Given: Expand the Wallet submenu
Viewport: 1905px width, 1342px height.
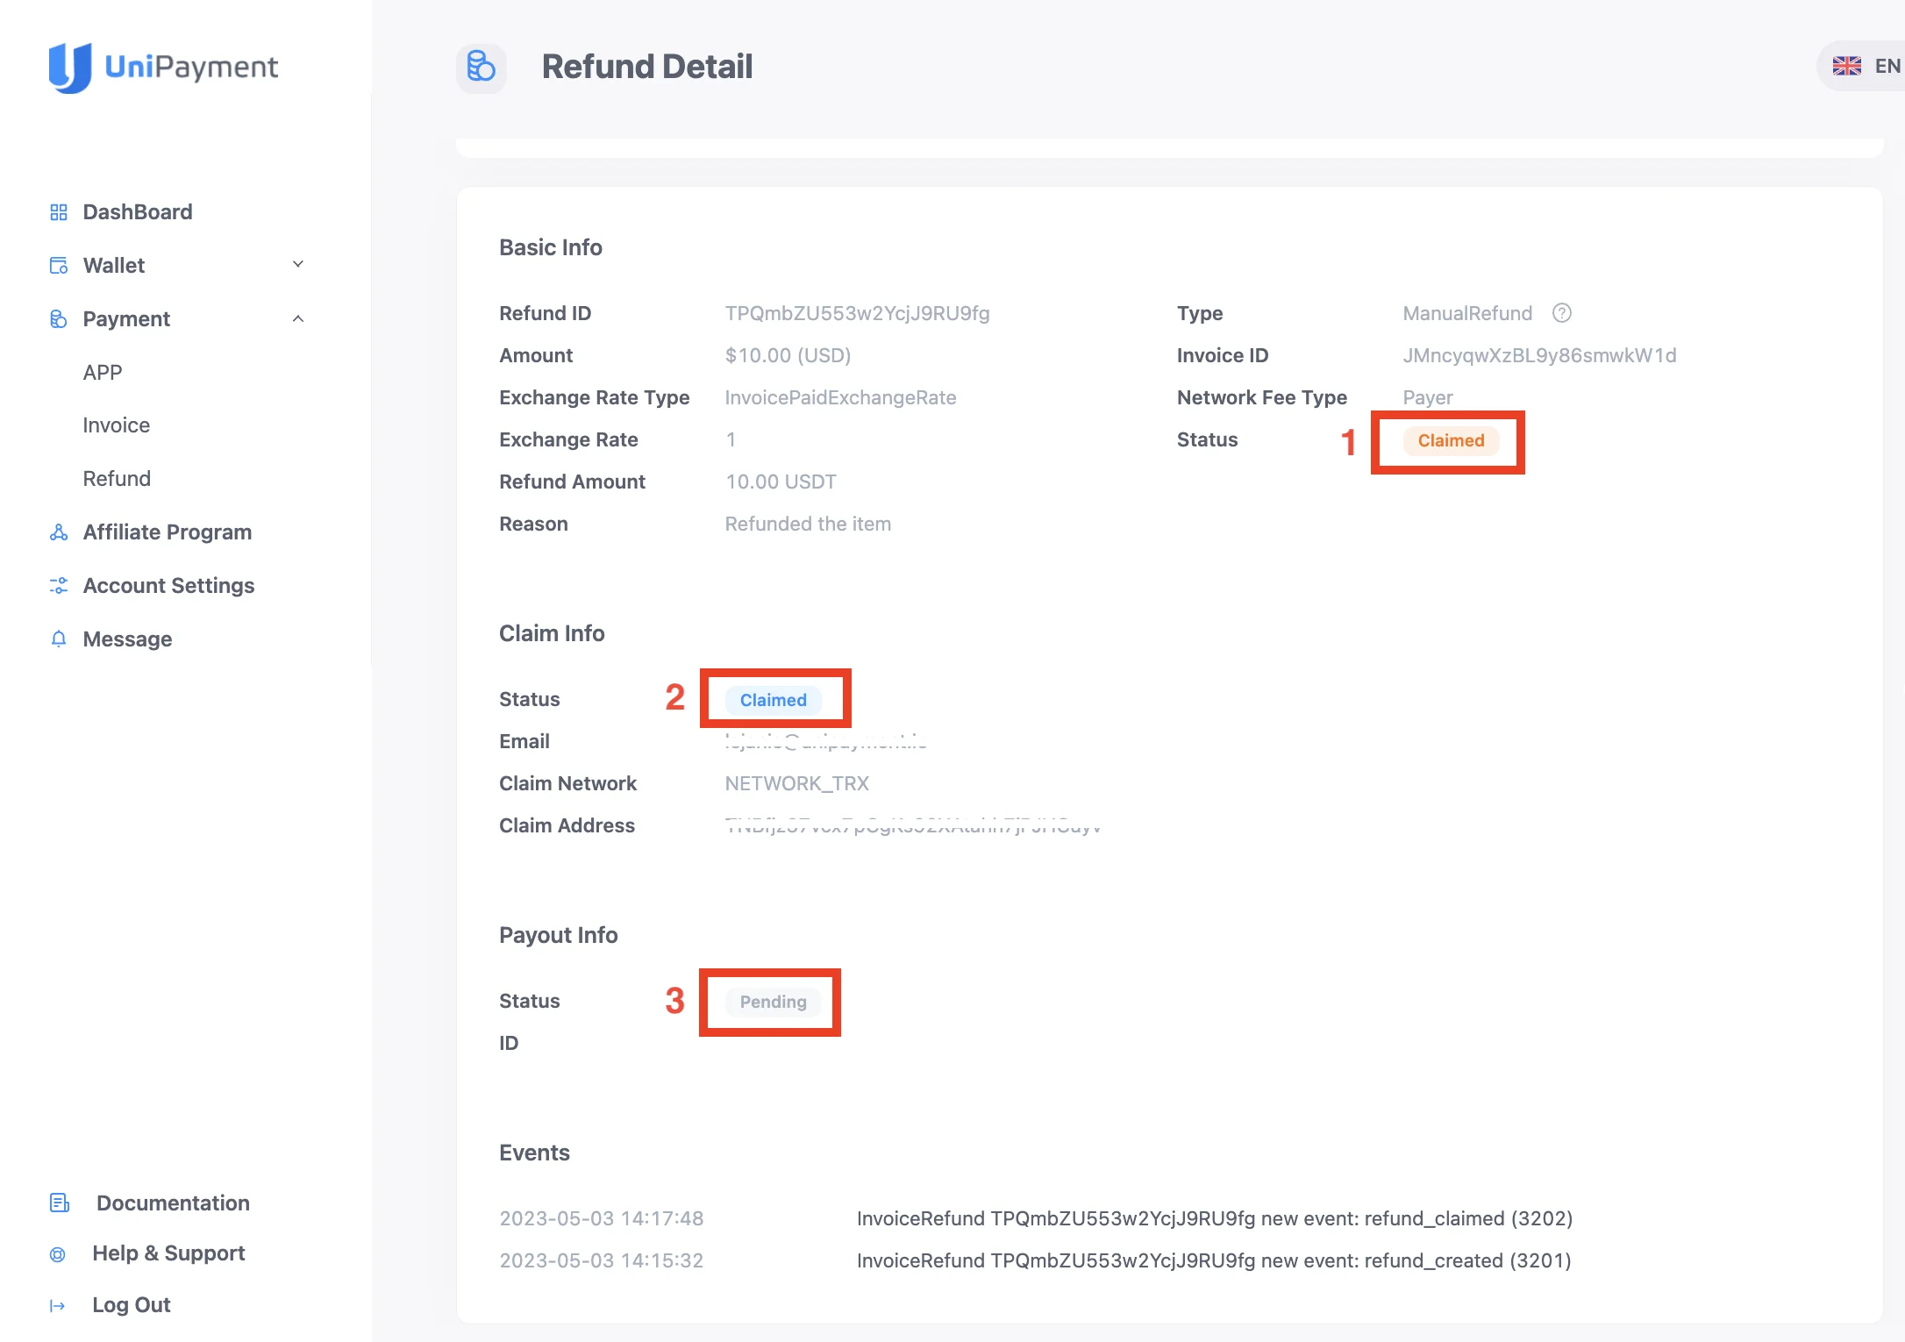Looking at the screenshot, I should pyautogui.click(x=299, y=264).
